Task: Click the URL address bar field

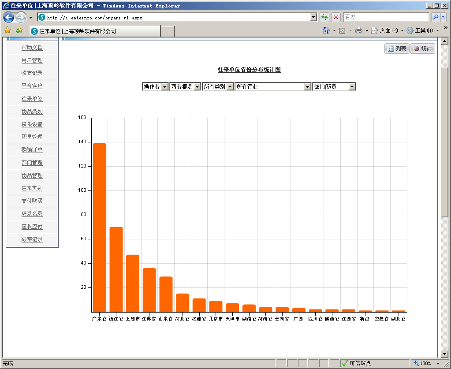Action: point(176,18)
